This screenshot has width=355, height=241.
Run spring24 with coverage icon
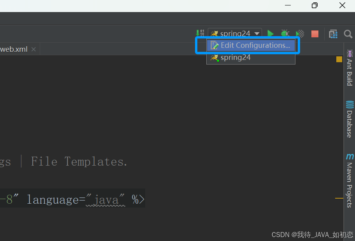[299, 33]
